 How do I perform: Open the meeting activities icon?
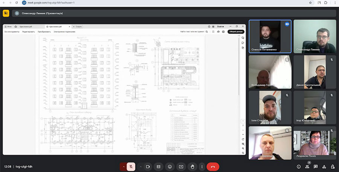324,166
